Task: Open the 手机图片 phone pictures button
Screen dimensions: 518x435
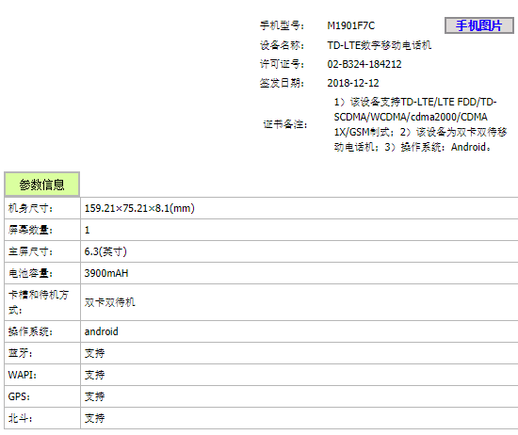Action: tap(478, 25)
